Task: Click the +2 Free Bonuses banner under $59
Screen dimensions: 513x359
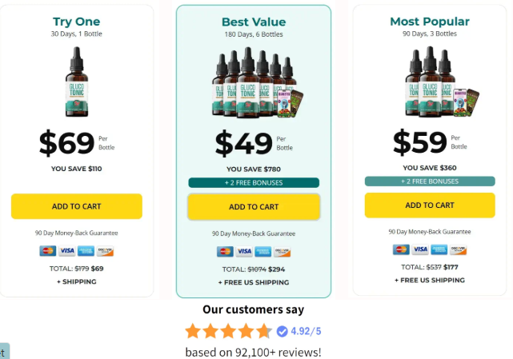Action: pyautogui.click(x=430, y=181)
